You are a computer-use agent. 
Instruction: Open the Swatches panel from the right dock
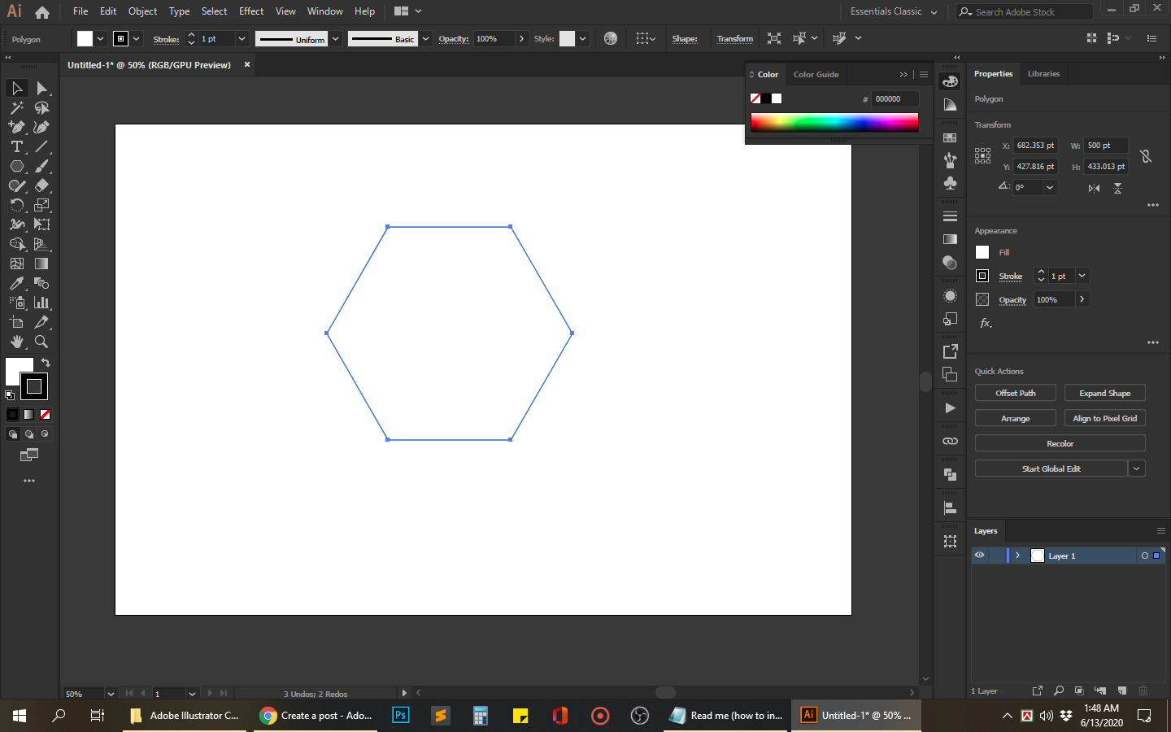[949, 137]
